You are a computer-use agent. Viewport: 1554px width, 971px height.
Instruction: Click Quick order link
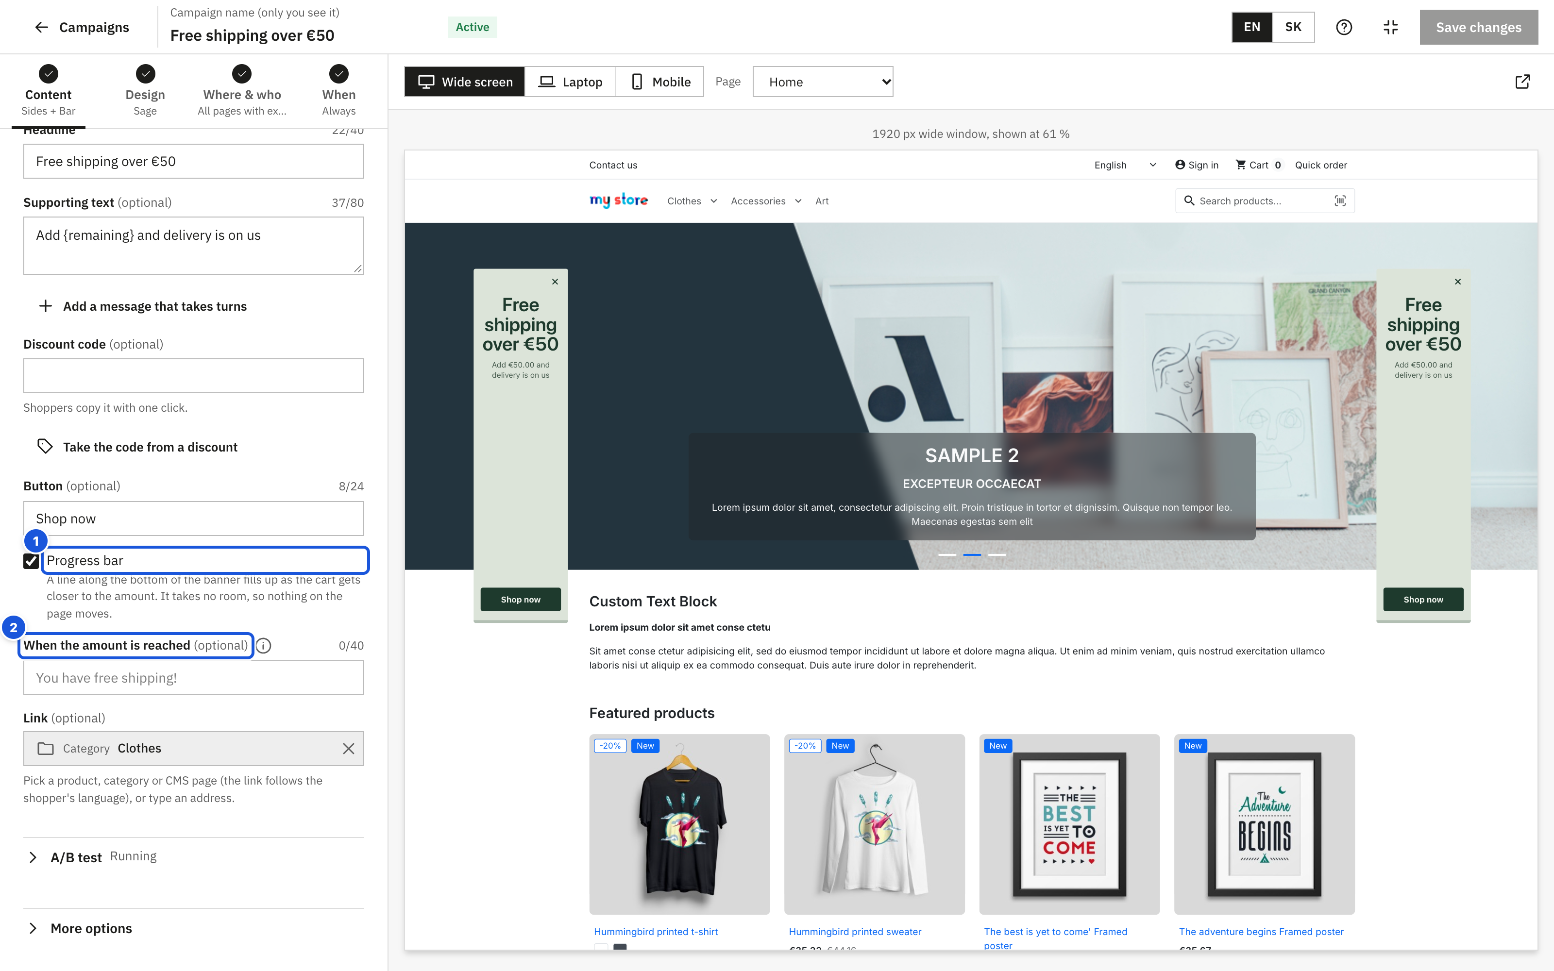pyautogui.click(x=1321, y=165)
